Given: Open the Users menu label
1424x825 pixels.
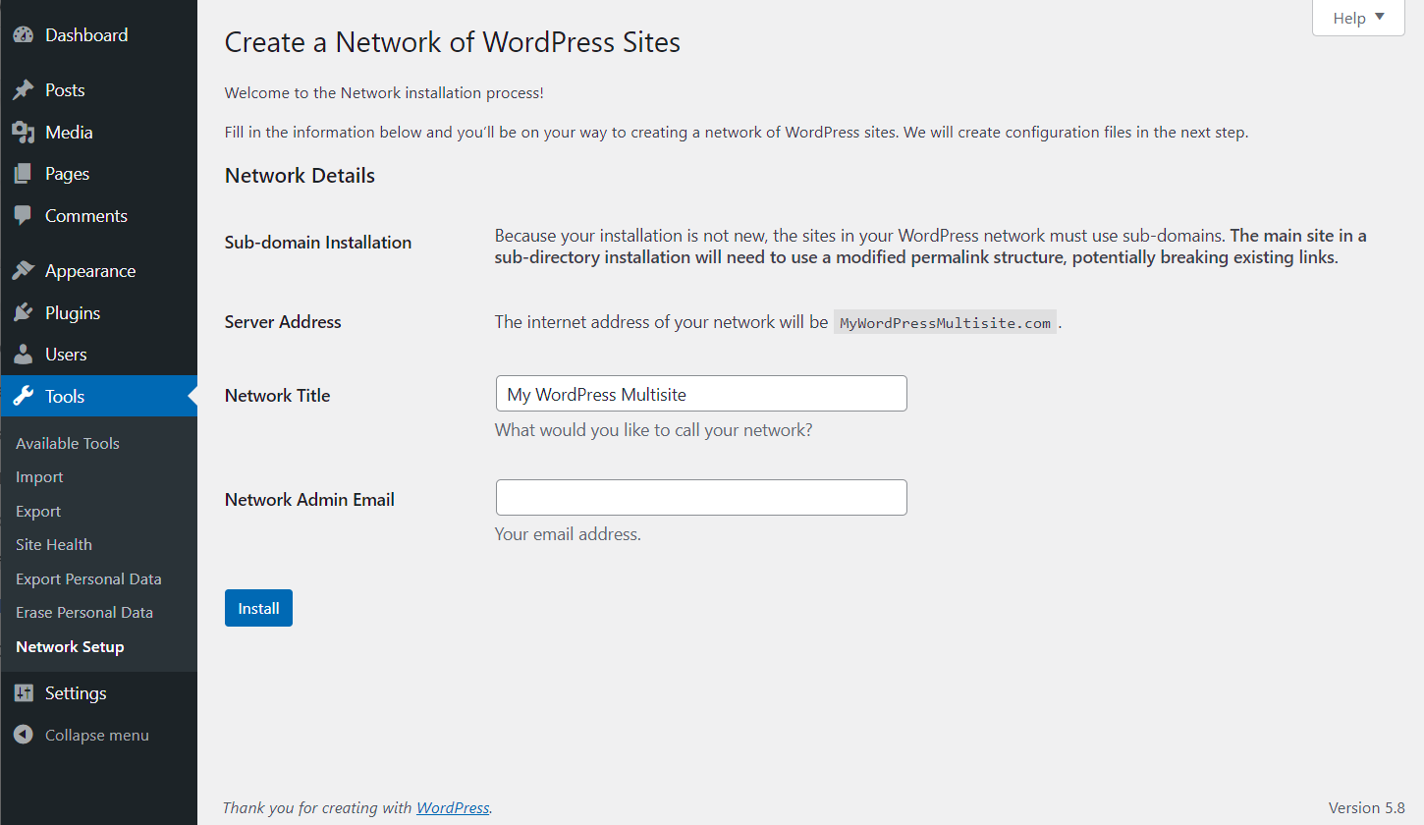Looking at the screenshot, I should click(66, 355).
